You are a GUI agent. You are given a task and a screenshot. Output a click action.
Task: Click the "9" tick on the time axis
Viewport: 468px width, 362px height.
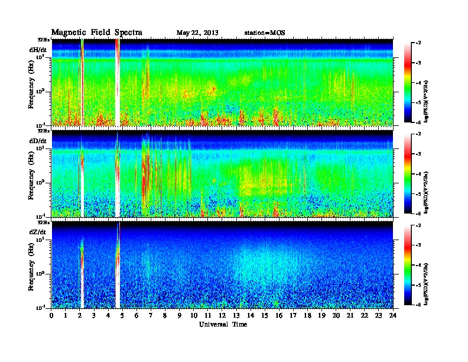click(x=180, y=316)
